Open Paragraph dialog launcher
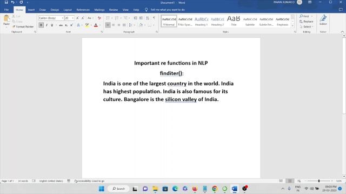The height and width of the screenshot is (194, 346). coord(157,32)
